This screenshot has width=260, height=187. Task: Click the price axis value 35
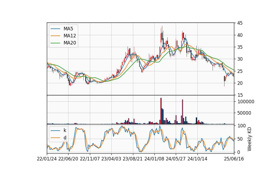240,47
